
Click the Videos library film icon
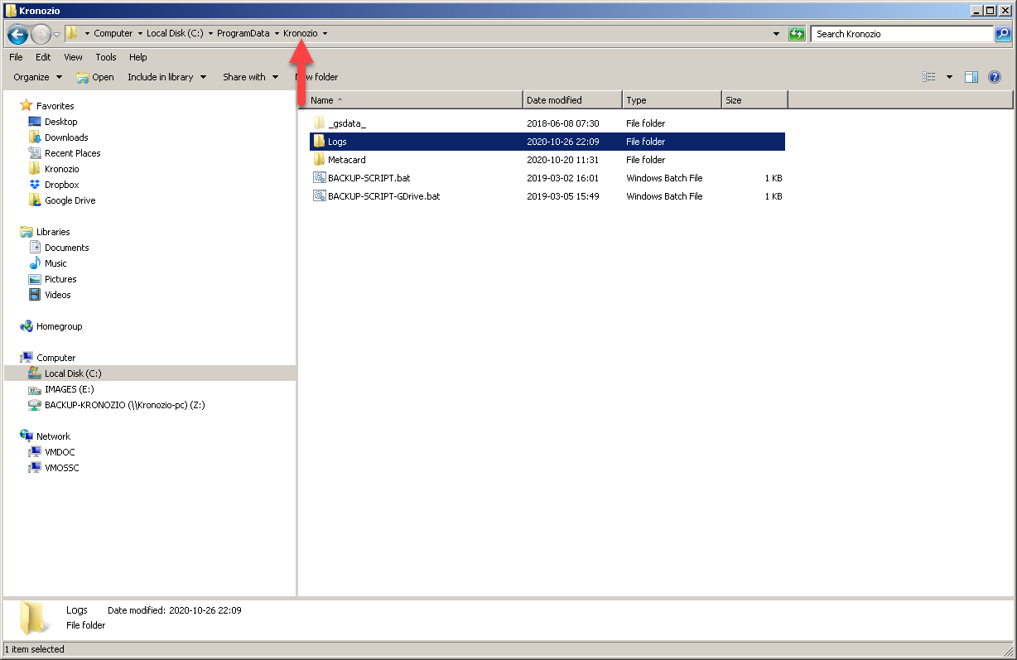(35, 295)
